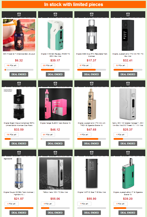
Task: Click the alarm clock icon above WISMEC Reuleaux RX200
Action: (x=55, y=14)
